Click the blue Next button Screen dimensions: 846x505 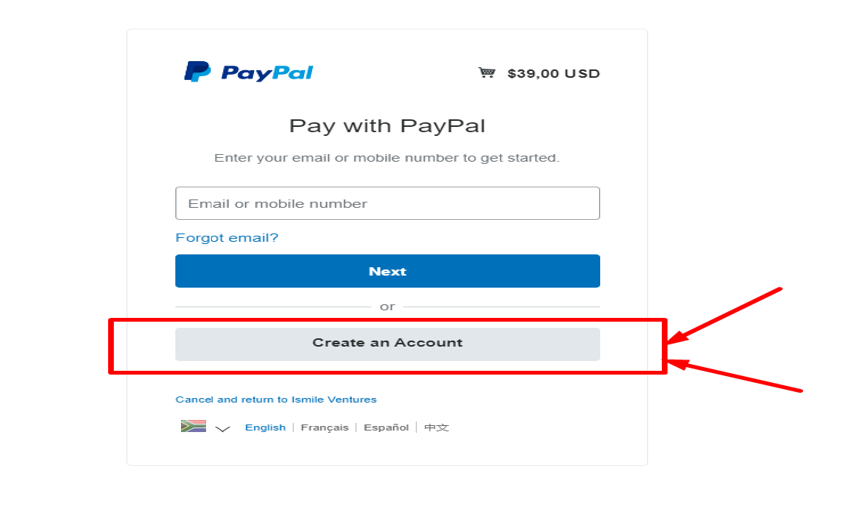[x=387, y=271]
